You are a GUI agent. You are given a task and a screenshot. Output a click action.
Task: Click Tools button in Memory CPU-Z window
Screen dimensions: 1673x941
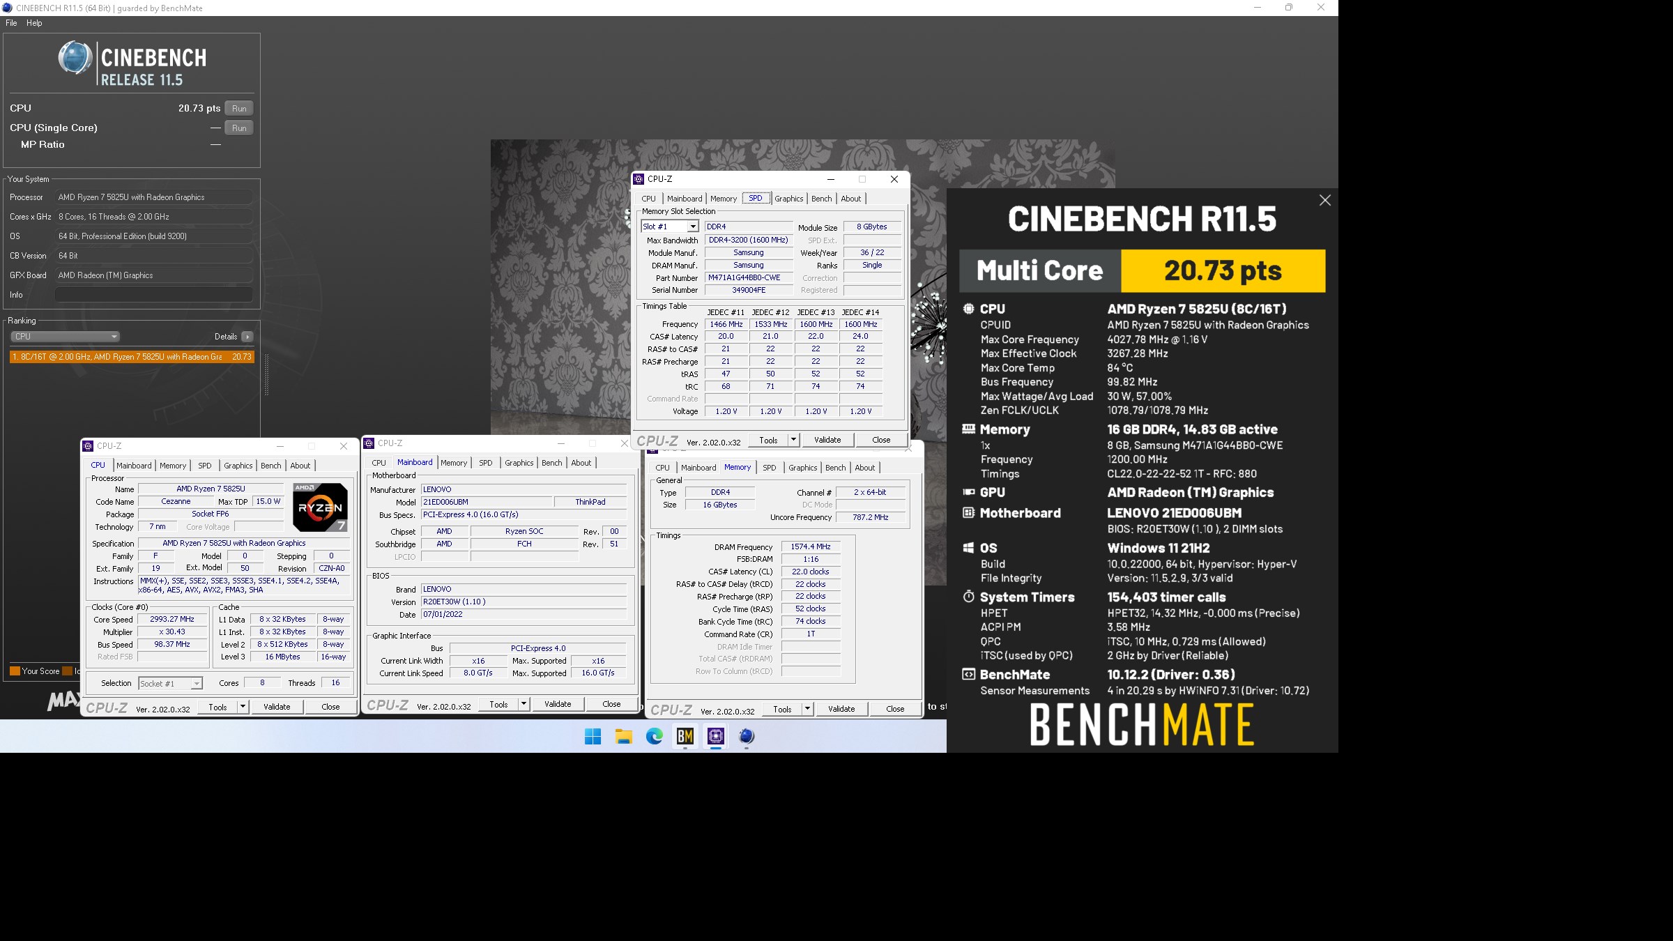[x=782, y=709]
